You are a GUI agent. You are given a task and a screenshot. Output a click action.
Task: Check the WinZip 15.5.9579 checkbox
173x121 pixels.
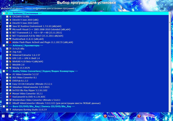7,68
